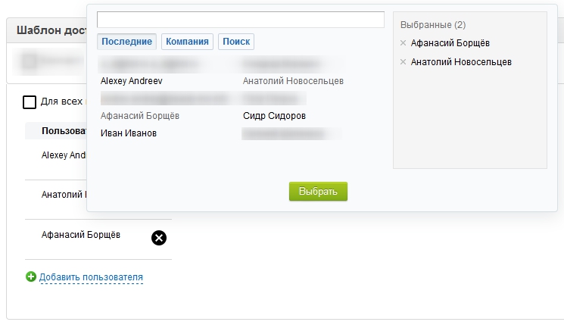Viewport: 564px width, 325px height.
Task: Pick Сидр Сидоров from the recent users
Action: tap(274, 116)
